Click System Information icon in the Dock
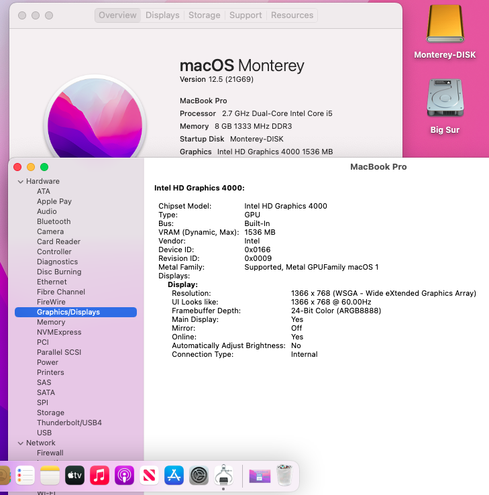This screenshot has width=489, height=495. 223,475
